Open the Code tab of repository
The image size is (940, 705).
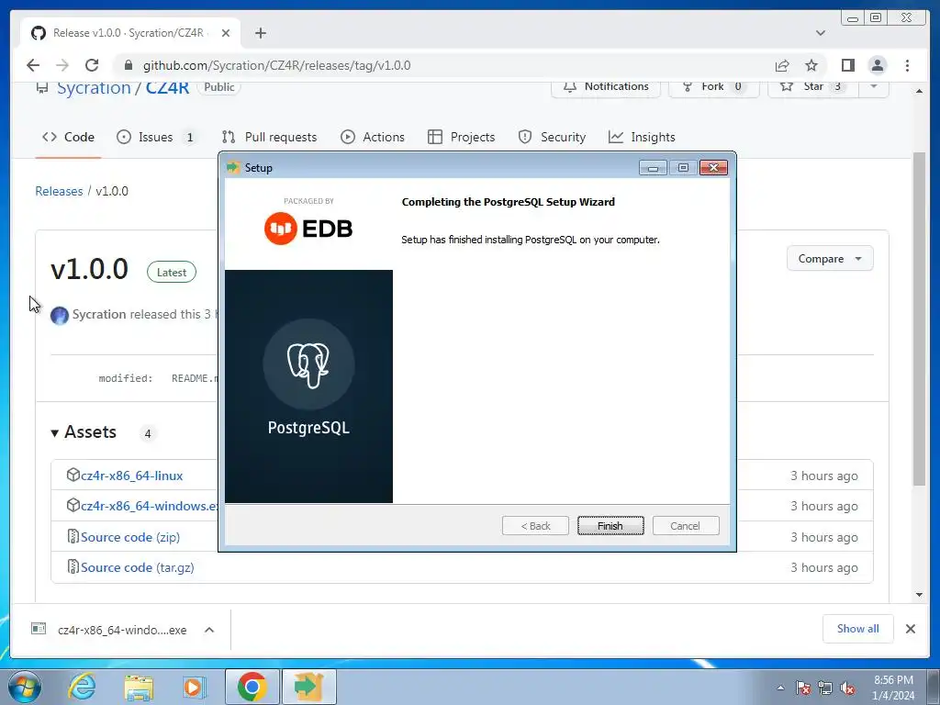pyautogui.click(x=68, y=137)
